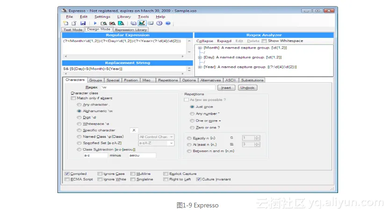Click the first magnifier search toolbar icon
The image size is (389, 214).
click(104, 23)
